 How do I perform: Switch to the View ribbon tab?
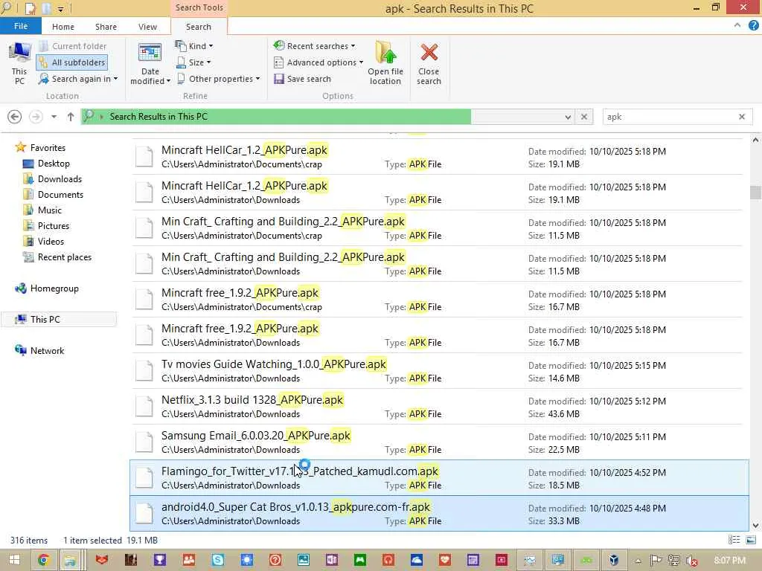147,27
